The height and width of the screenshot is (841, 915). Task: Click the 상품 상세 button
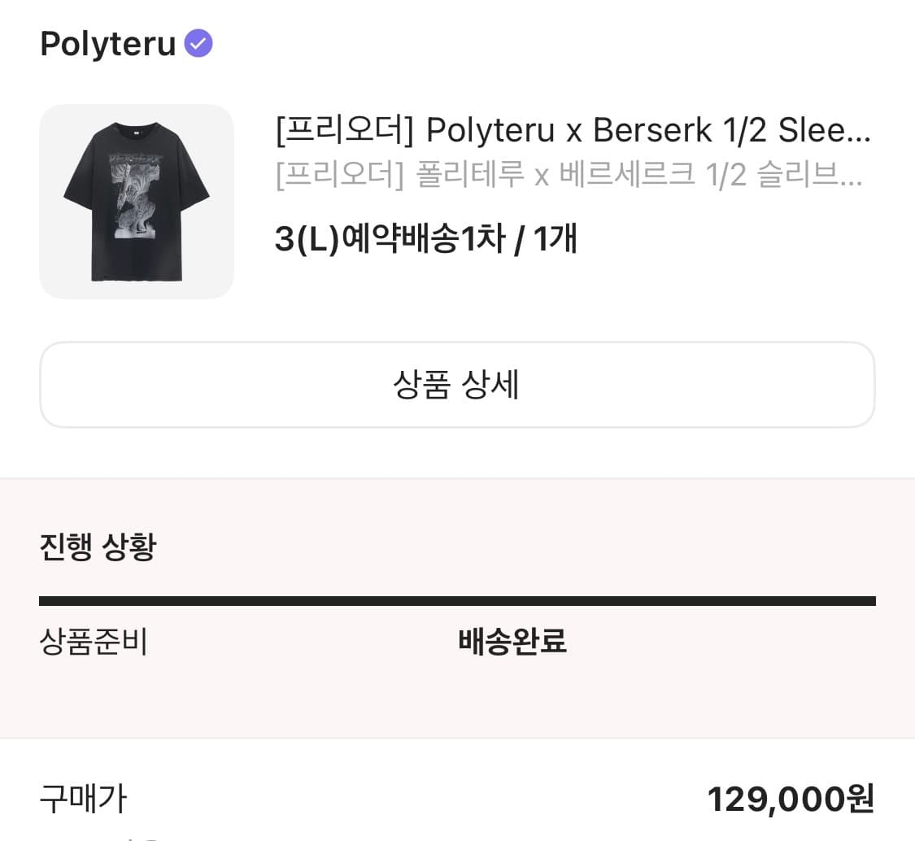coord(457,385)
